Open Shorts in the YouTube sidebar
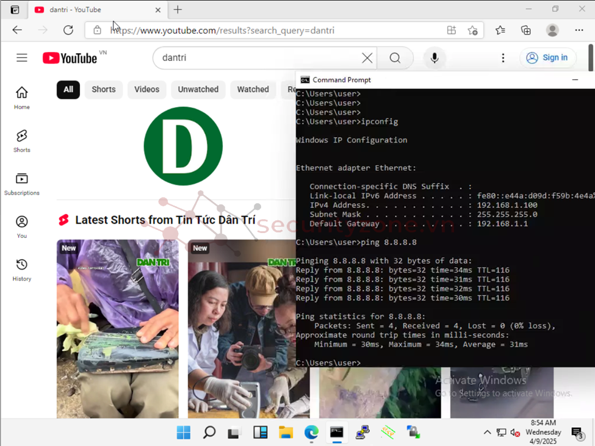595x446 pixels. pyautogui.click(x=21, y=141)
